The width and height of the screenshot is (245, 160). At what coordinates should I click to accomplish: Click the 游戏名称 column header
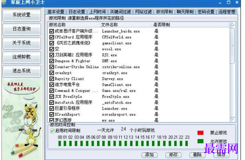[74, 24]
